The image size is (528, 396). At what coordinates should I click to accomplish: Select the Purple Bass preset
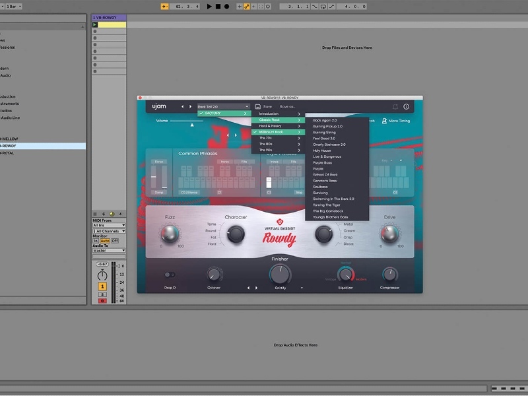pos(323,162)
